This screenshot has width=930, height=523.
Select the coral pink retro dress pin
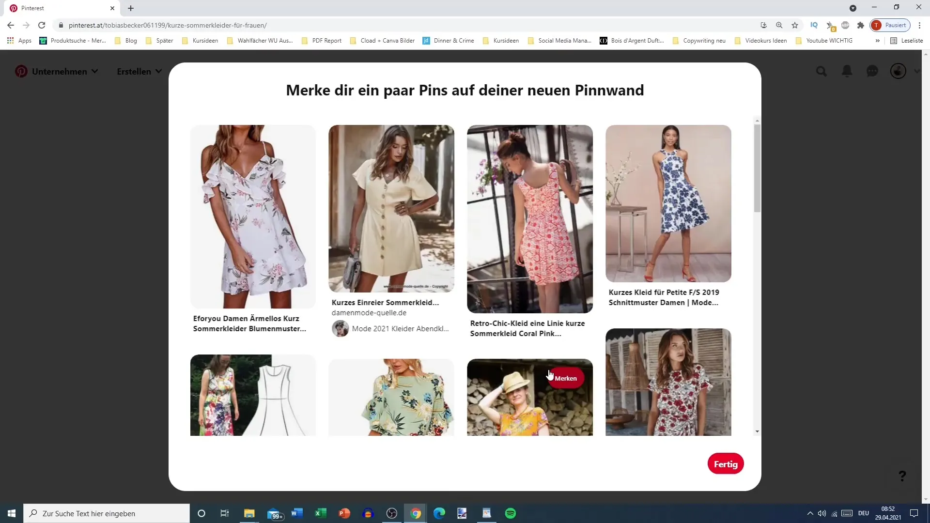tap(530, 219)
